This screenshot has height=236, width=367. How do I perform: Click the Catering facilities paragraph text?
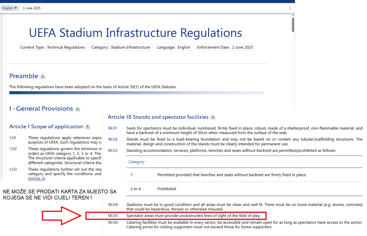tap(244, 225)
